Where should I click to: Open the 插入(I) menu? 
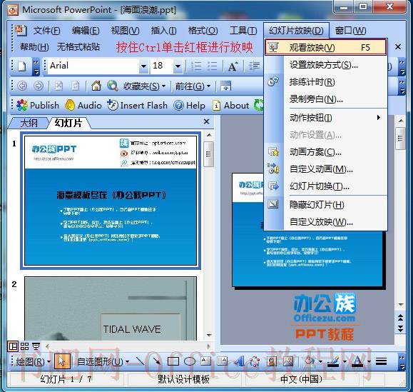(163, 31)
